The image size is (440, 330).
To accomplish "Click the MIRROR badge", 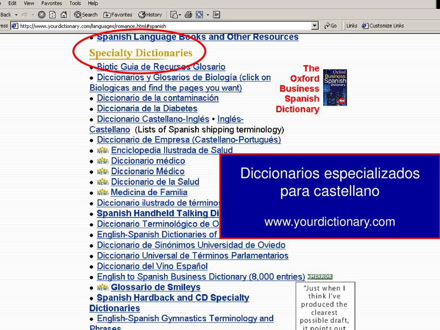I will 320,277.
